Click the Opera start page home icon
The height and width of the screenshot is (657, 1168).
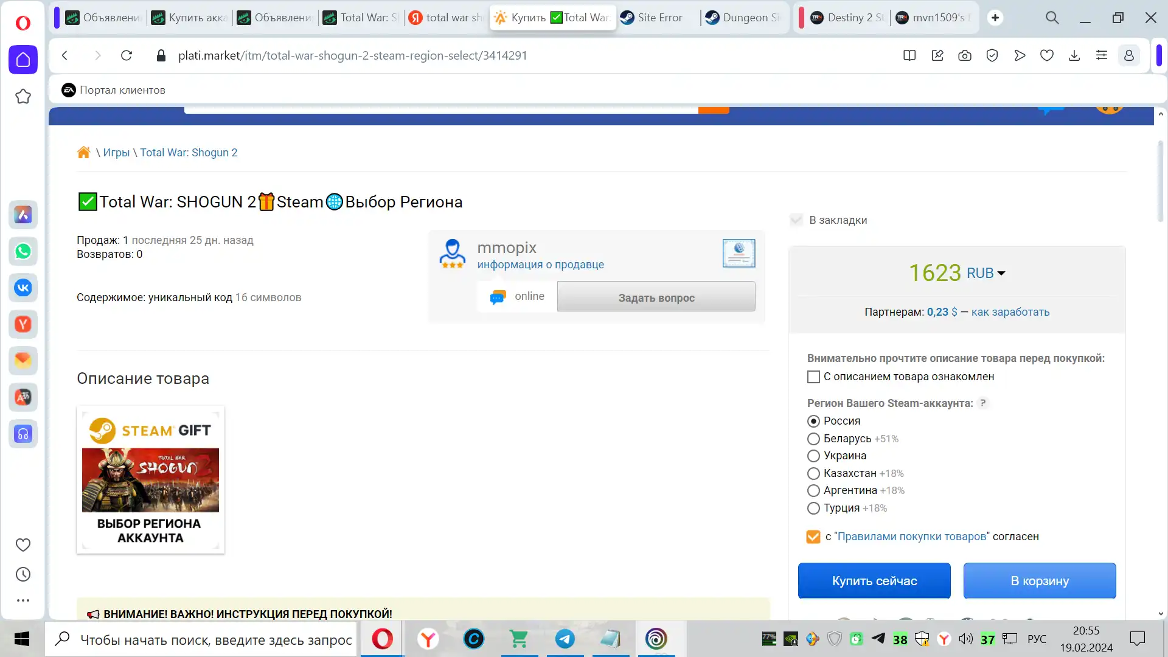coord(23,60)
